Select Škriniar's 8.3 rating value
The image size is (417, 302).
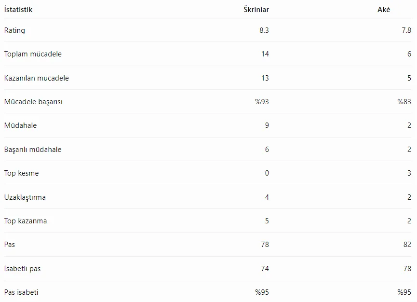coord(264,30)
